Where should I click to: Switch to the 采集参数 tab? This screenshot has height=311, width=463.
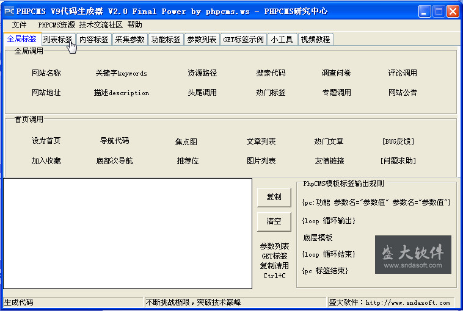(x=129, y=39)
